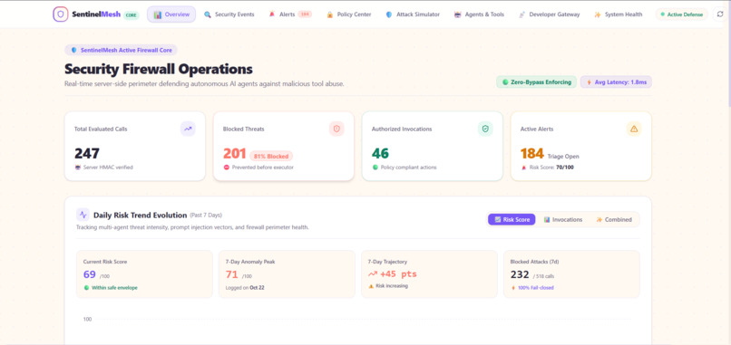Viewport: 731px width, 345px height.
Task: Go to Security Events tab
Action: (229, 14)
